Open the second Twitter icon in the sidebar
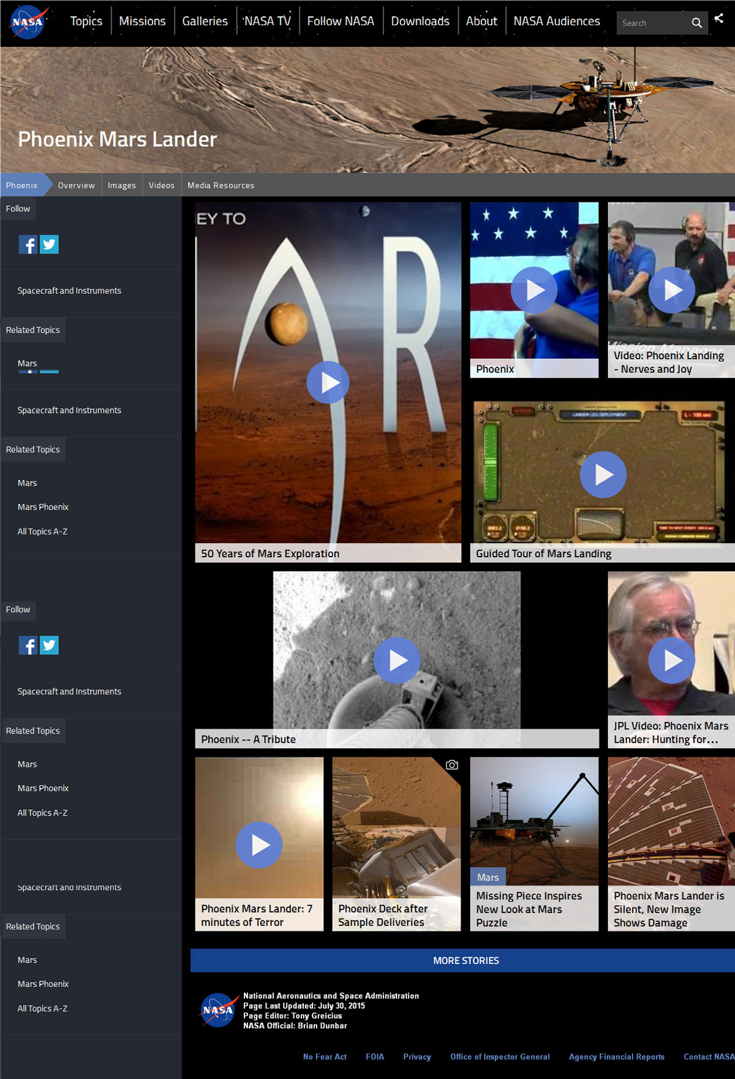735x1079 pixels. tap(50, 645)
